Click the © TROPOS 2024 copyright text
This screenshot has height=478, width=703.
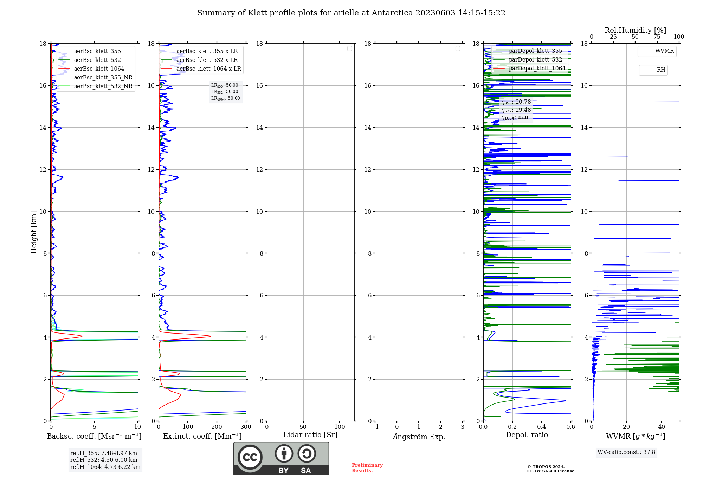[546, 467]
